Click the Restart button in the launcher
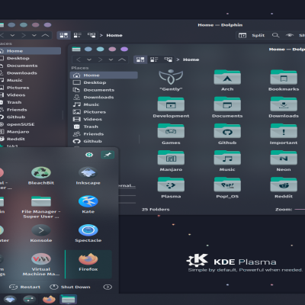The width and height of the screenshot is (305, 305). tap(24, 287)
